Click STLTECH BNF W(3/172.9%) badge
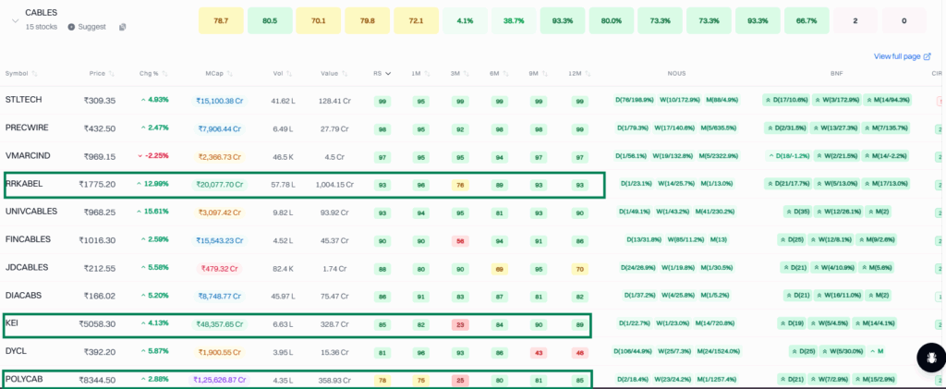The image size is (946, 389). click(x=836, y=100)
